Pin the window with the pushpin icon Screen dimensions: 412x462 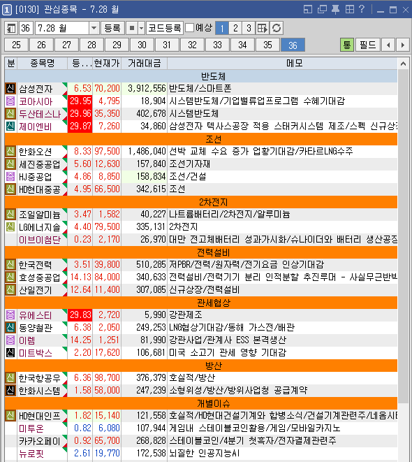click(x=335, y=9)
